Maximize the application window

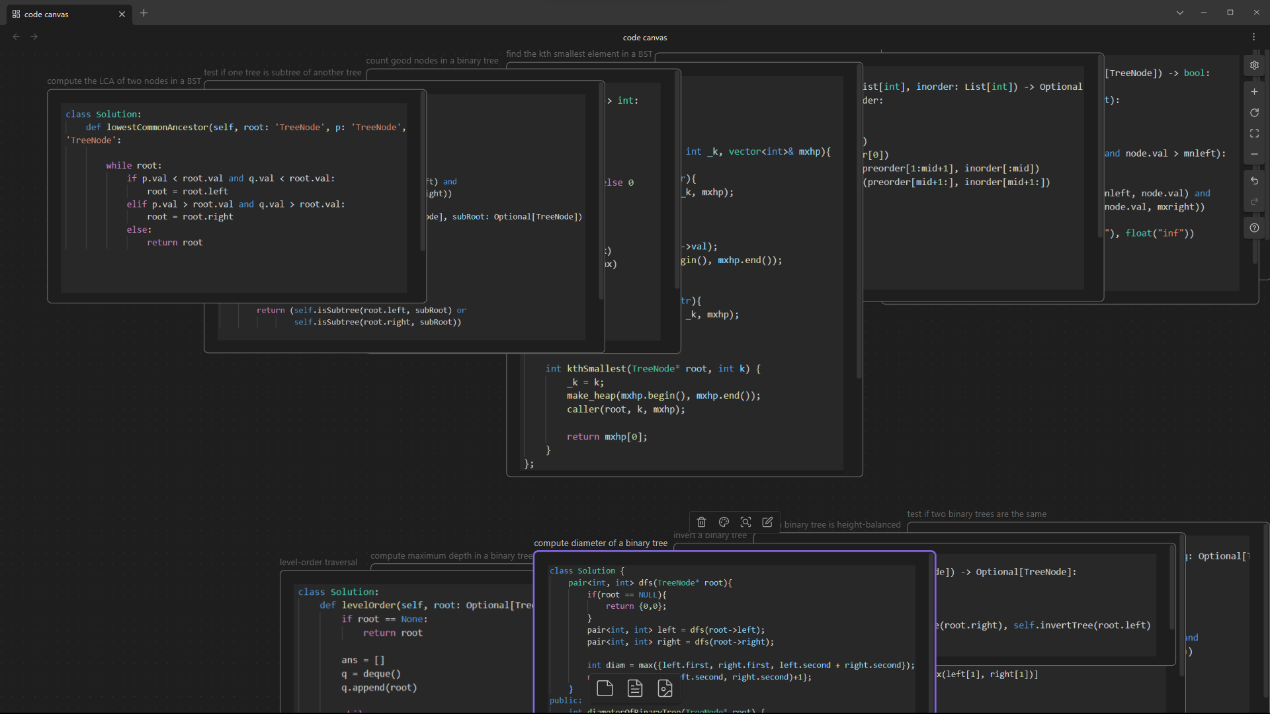1230,13
